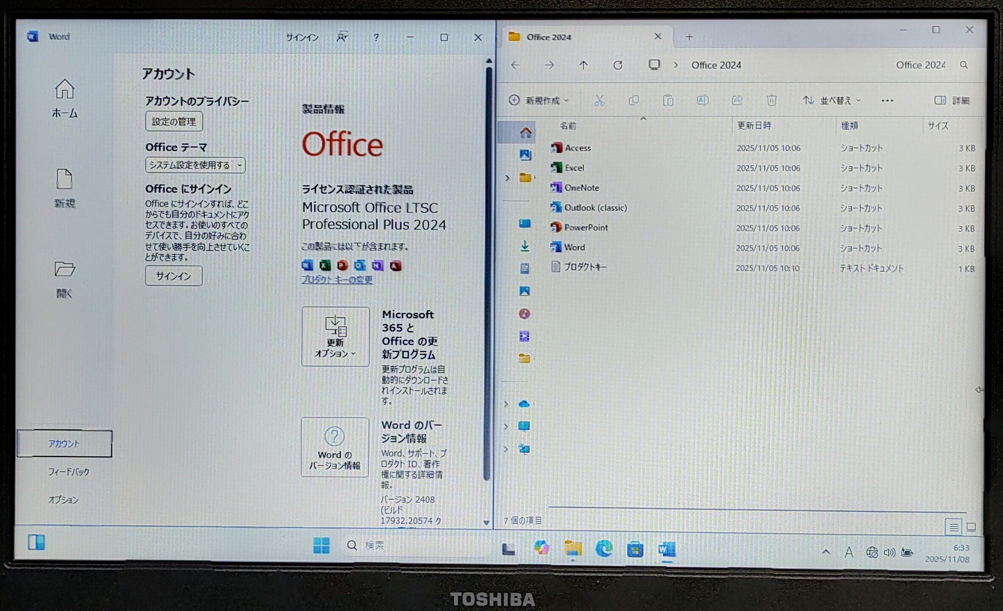Screen dimensions: 1003x611
Task: Open the 並べ替え sort dropdown
Action: (x=831, y=100)
